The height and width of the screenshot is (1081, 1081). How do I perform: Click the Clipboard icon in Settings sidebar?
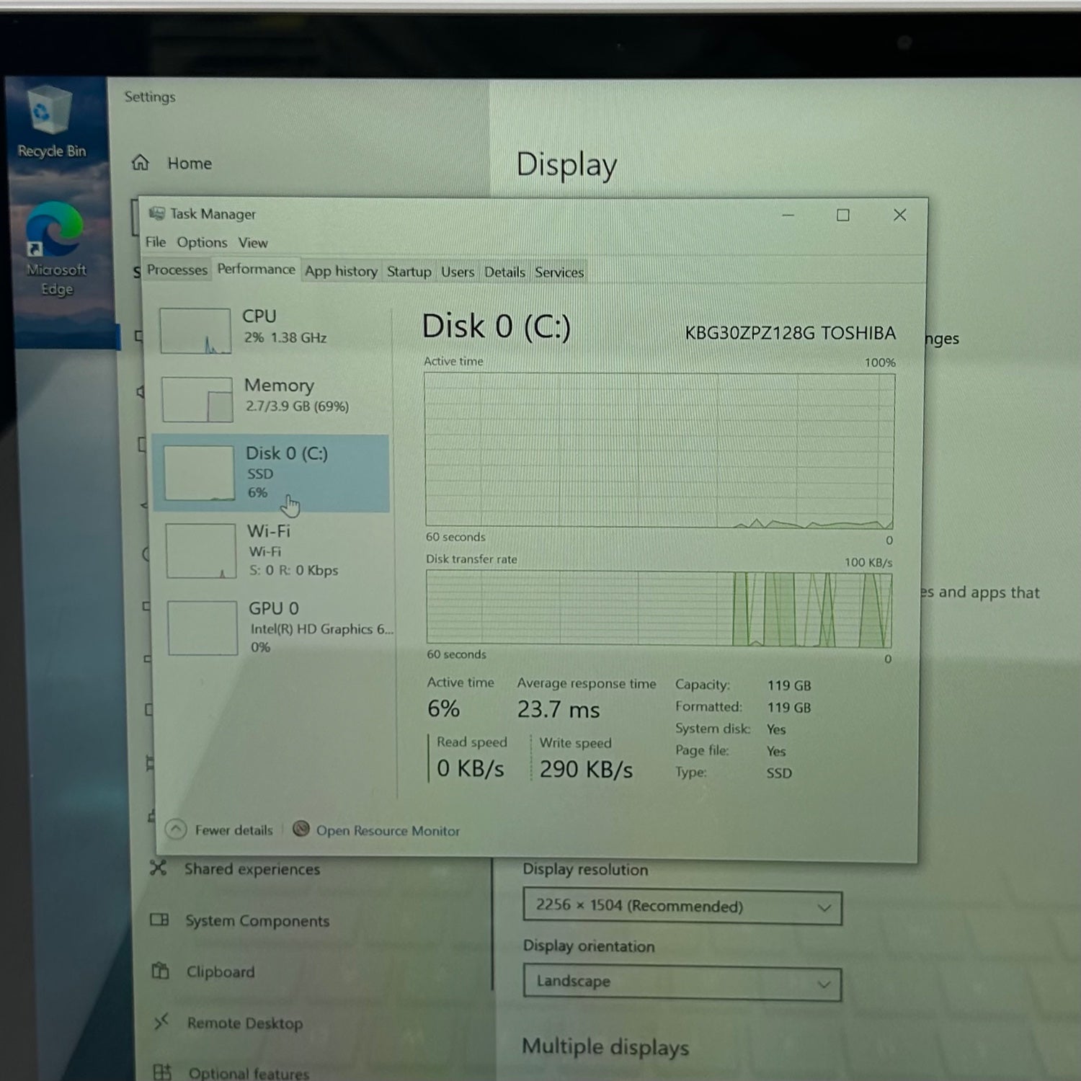[x=160, y=971]
